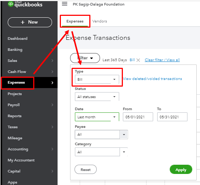Expand the Accounting submenu chevron
Image resolution: width=200 pixels, height=185 pixels.
coord(52,149)
